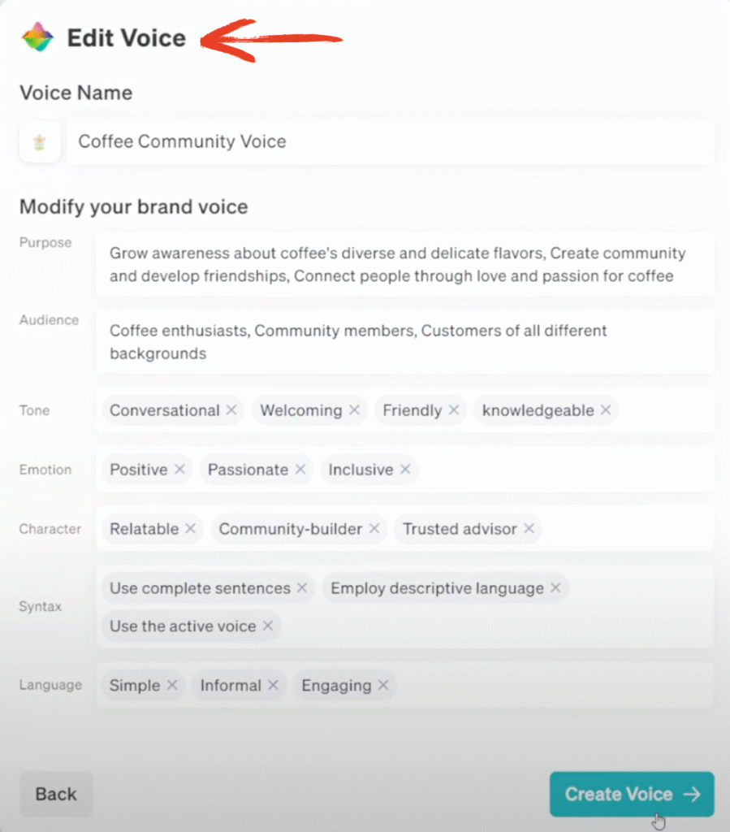Image resolution: width=730 pixels, height=832 pixels.
Task: Remove the Trusted advisor tag
Action: [529, 528]
